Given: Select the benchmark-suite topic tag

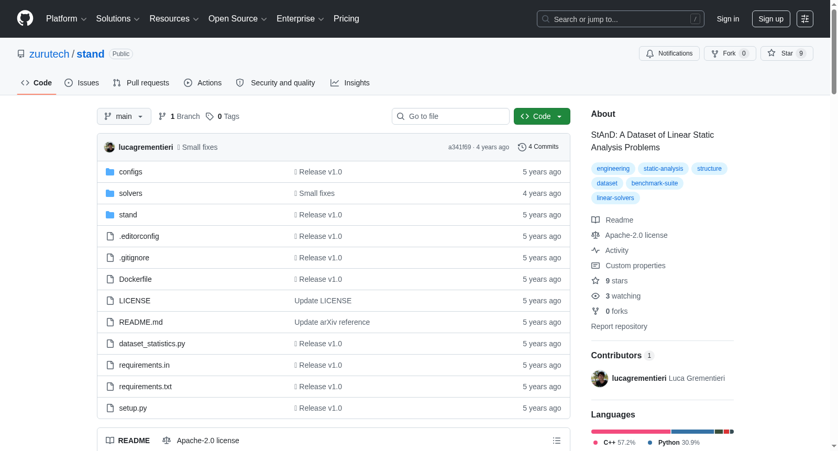Looking at the screenshot, I should [x=655, y=183].
